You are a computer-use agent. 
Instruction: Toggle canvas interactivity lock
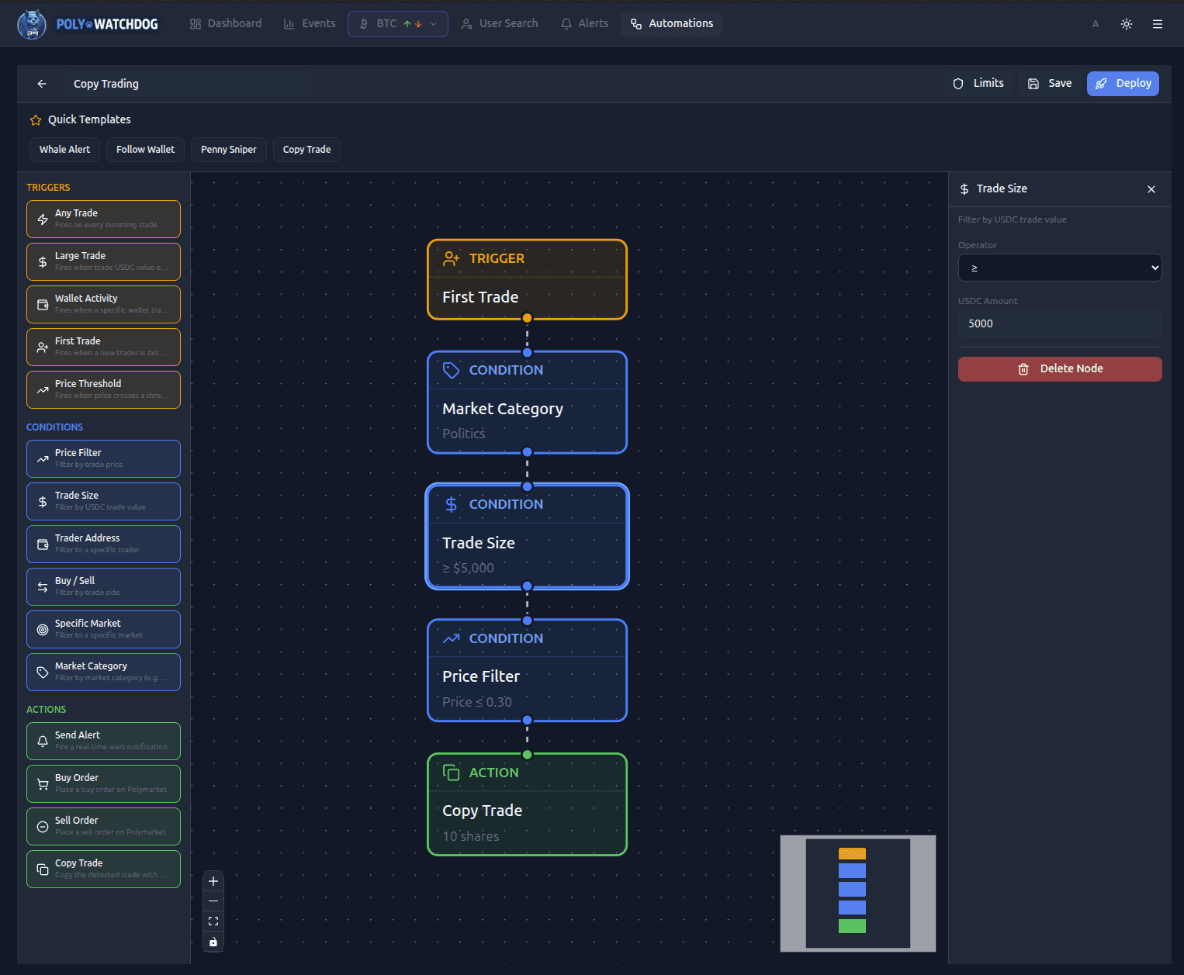click(213, 942)
